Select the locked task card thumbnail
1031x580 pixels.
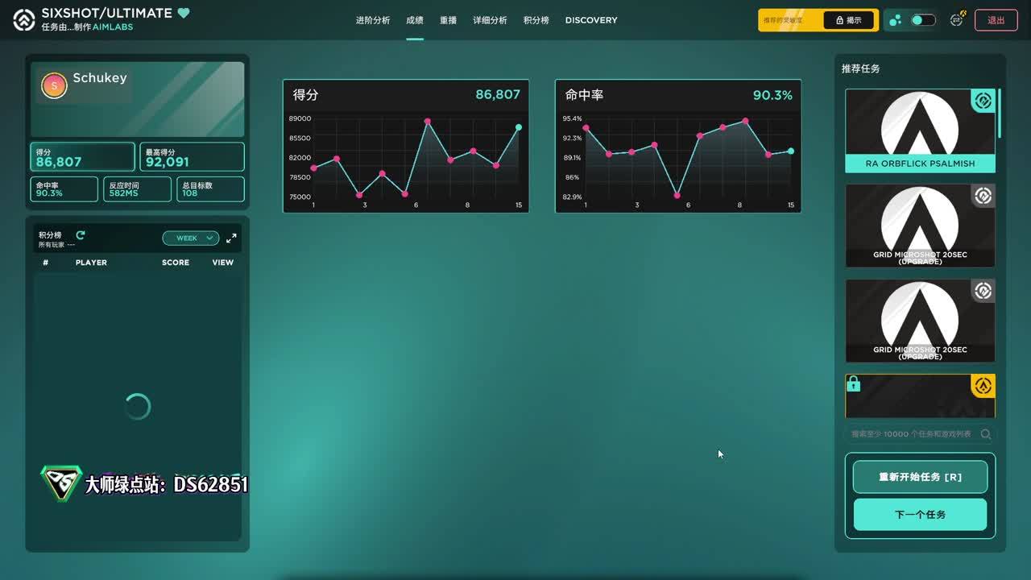pos(920,396)
